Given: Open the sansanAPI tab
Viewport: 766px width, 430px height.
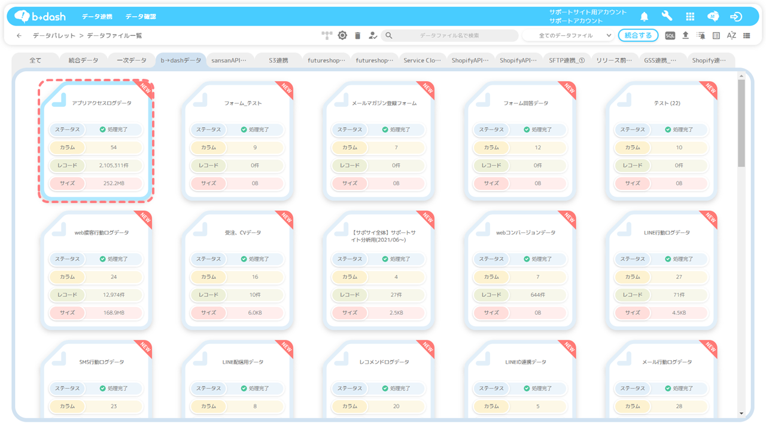Looking at the screenshot, I should click(x=229, y=60).
